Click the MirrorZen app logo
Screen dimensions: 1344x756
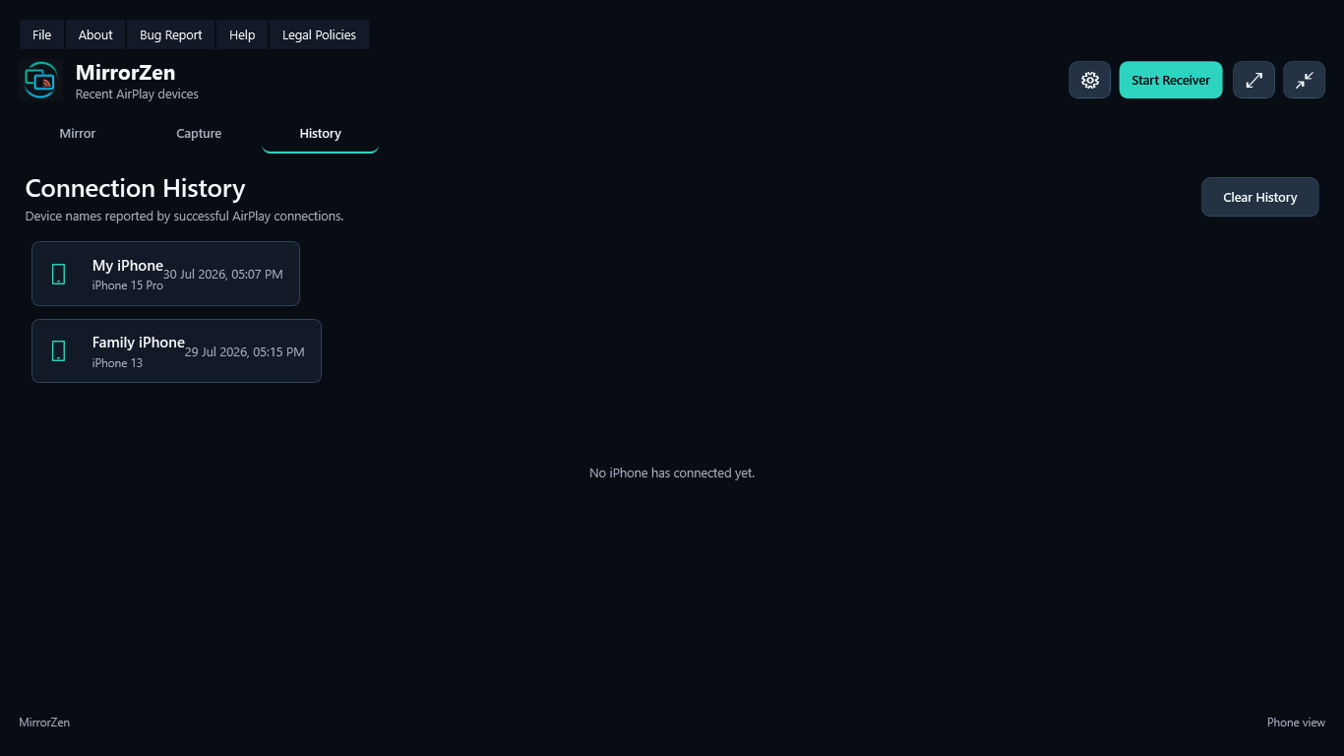click(41, 81)
